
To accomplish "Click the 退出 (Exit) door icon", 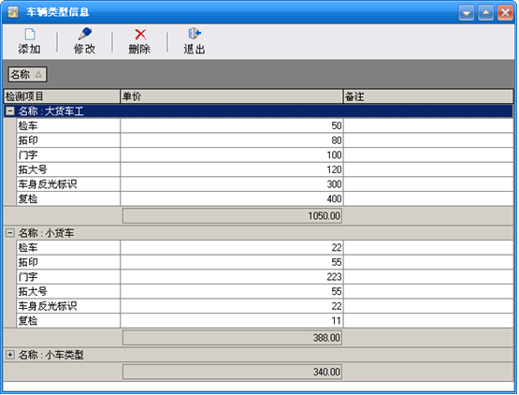I will coord(195,34).
